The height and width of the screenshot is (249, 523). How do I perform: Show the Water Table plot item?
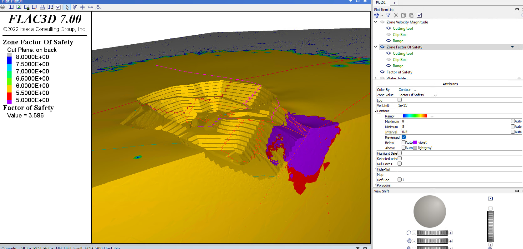point(382,78)
